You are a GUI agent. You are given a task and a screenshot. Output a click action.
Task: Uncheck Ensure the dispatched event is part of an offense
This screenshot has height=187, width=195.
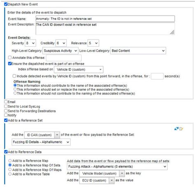[x=10, y=64]
